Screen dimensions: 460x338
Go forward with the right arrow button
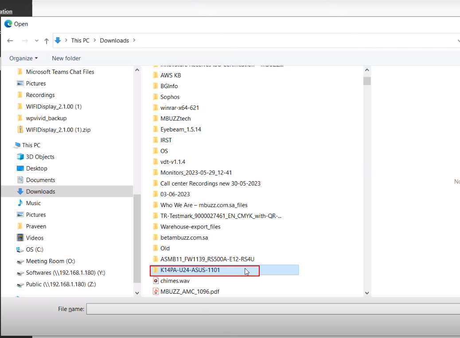(x=25, y=41)
